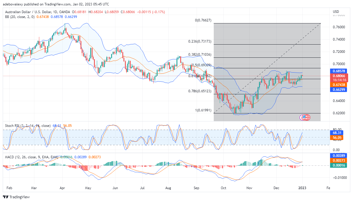
Task: Click the Fibonacci 0(0.76627) level label
Action: (x=203, y=21)
